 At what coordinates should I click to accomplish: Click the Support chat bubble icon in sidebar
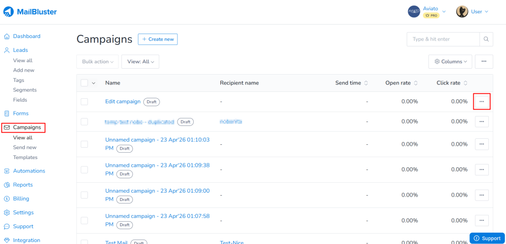pyautogui.click(x=7, y=227)
